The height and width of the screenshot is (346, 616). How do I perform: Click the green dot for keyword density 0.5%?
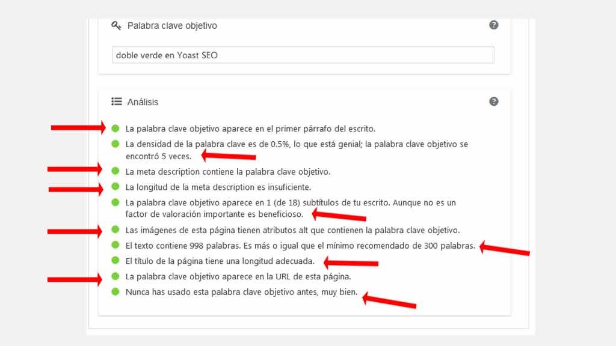[115, 144]
